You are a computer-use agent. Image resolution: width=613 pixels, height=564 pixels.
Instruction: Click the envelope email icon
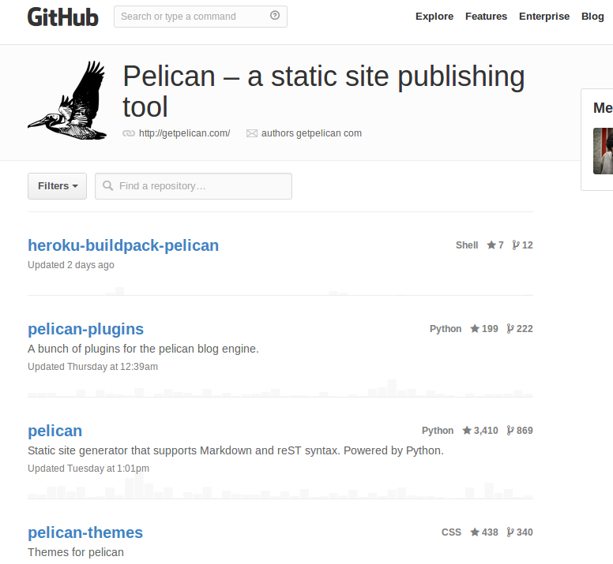click(x=252, y=133)
